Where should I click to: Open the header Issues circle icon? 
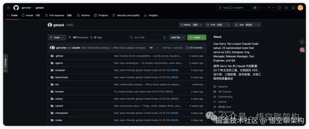coord(279,8)
